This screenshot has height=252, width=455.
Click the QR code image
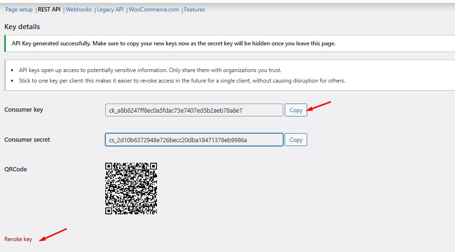[x=131, y=189]
